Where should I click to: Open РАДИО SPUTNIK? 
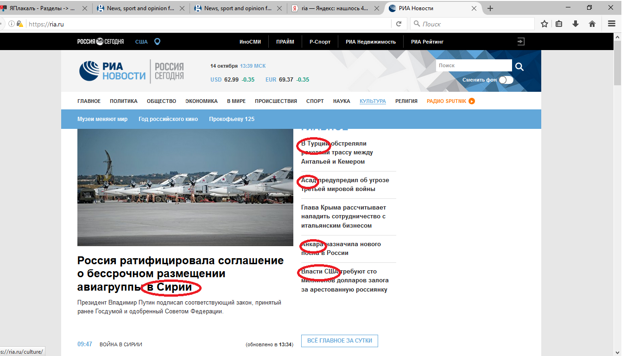click(x=451, y=101)
